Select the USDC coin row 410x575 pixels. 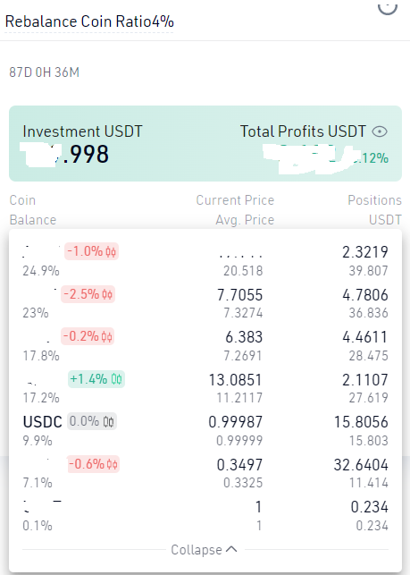205,430
